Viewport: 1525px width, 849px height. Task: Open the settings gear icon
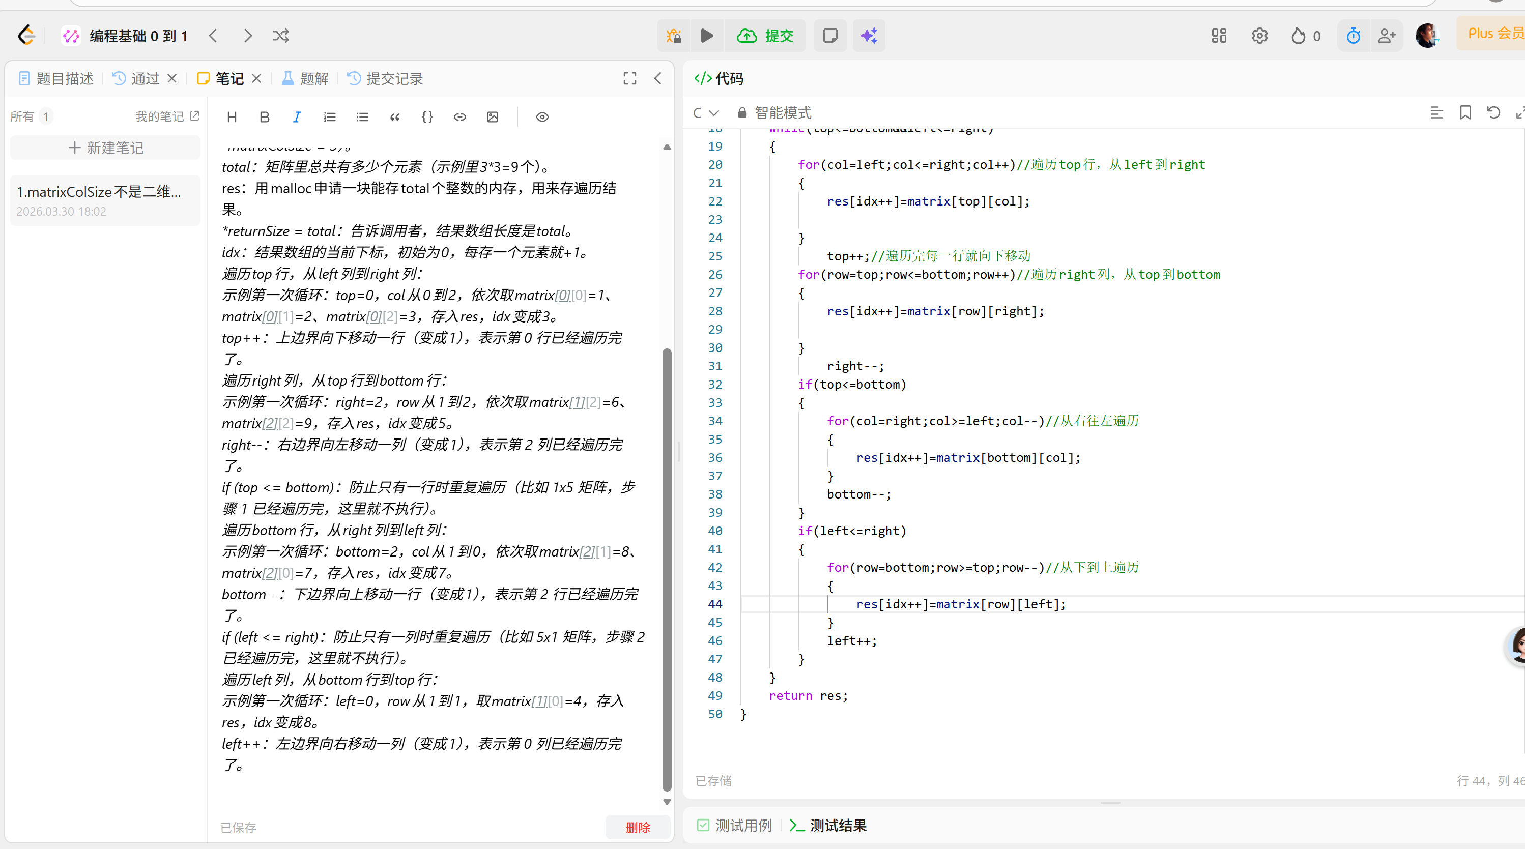[1259, 36]
